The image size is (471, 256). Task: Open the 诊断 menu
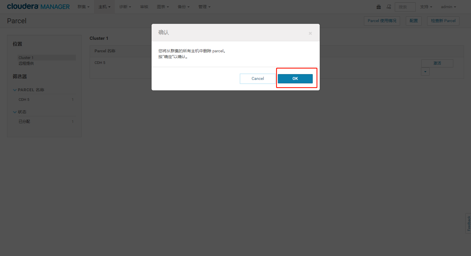pos(125,7)
